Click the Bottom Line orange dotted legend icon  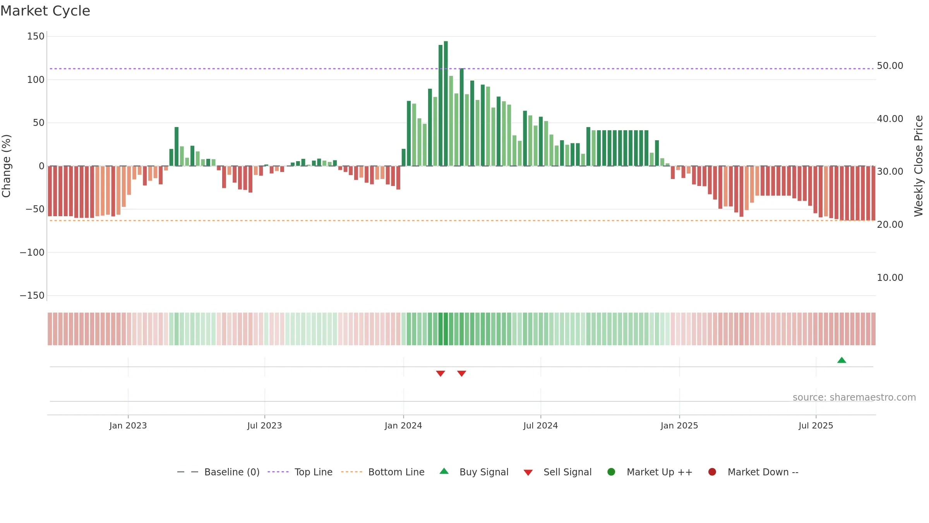pyautogui.click(x=352, y=472)
